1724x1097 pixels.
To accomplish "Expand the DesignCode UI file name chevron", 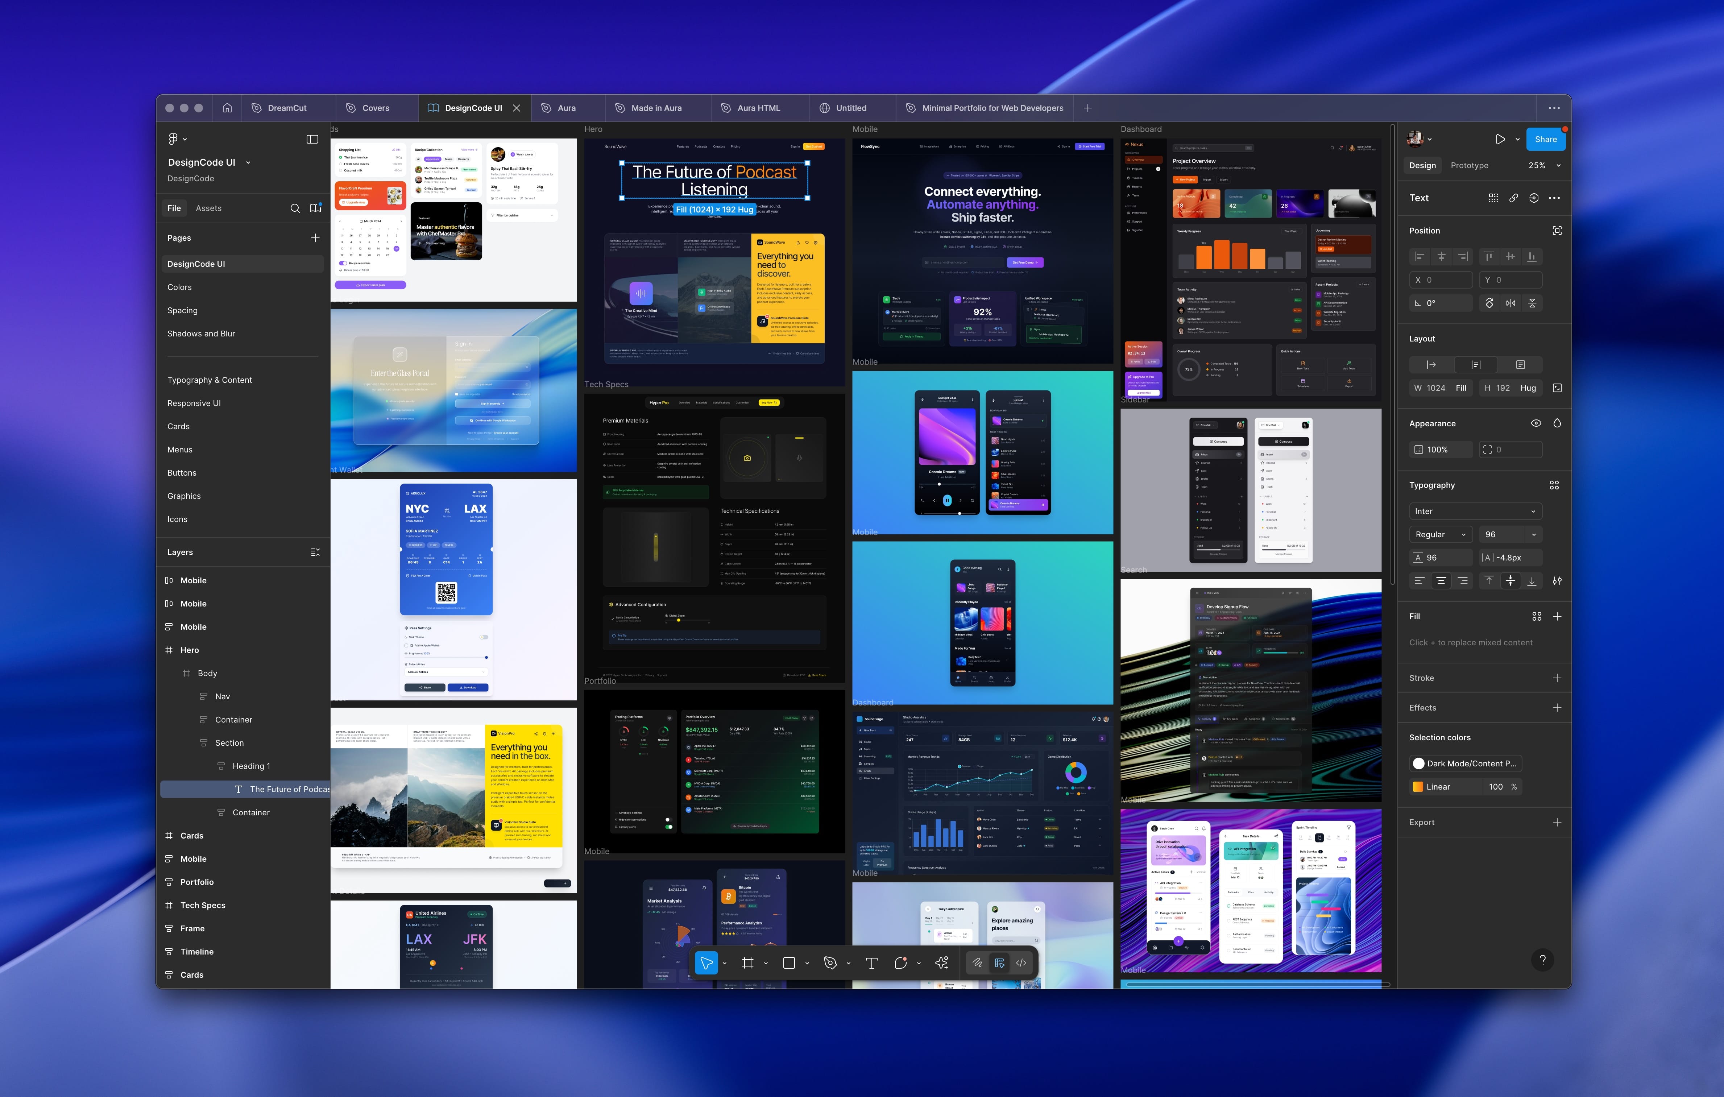I will pos(248,162).
